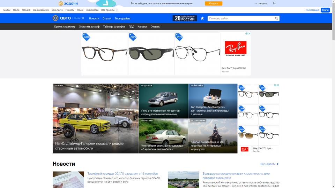This screenshot has width=335, height=188.
Task: Click the white star favorites icon
Action: point(202,18)
